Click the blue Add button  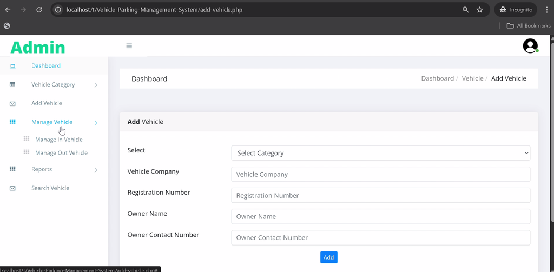pyautogui.click(x=329, y=257)
